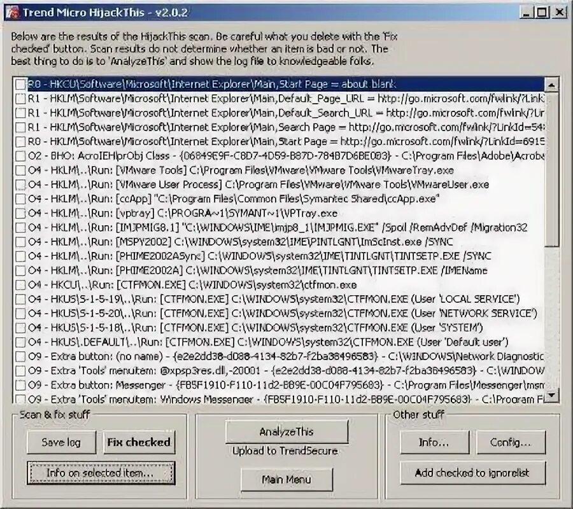Tick the IMJPMIG8.1 Run entry checkbox
The height and width of the screenshot is (509, 573).
point(21,228)
